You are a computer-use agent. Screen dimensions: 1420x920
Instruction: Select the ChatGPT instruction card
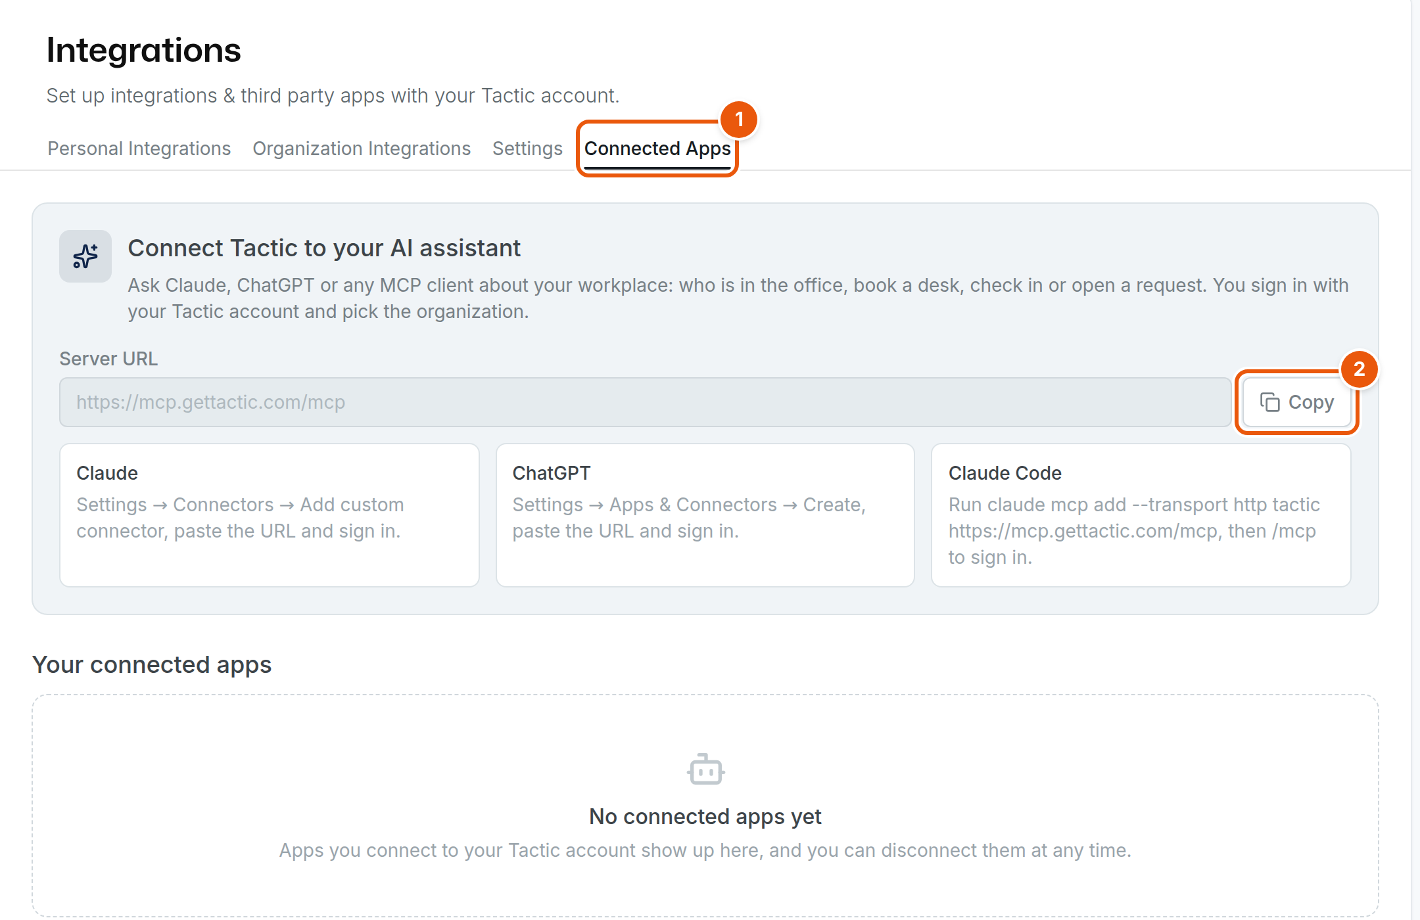coord(705,515)
